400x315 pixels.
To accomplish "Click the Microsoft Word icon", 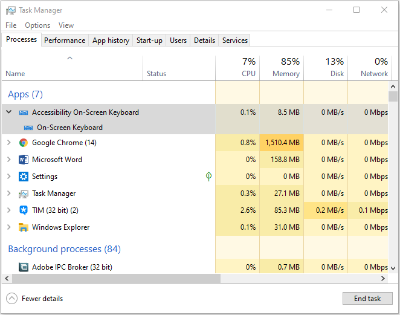I will pos(24,160).
